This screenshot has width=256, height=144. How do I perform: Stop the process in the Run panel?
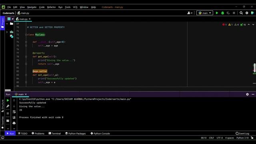(8, 113)
